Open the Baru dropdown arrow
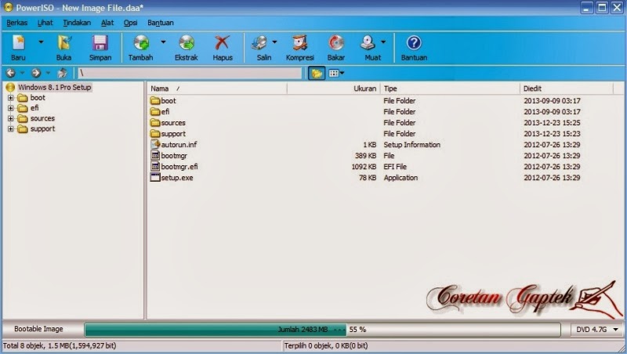 [x=41, y=42]
